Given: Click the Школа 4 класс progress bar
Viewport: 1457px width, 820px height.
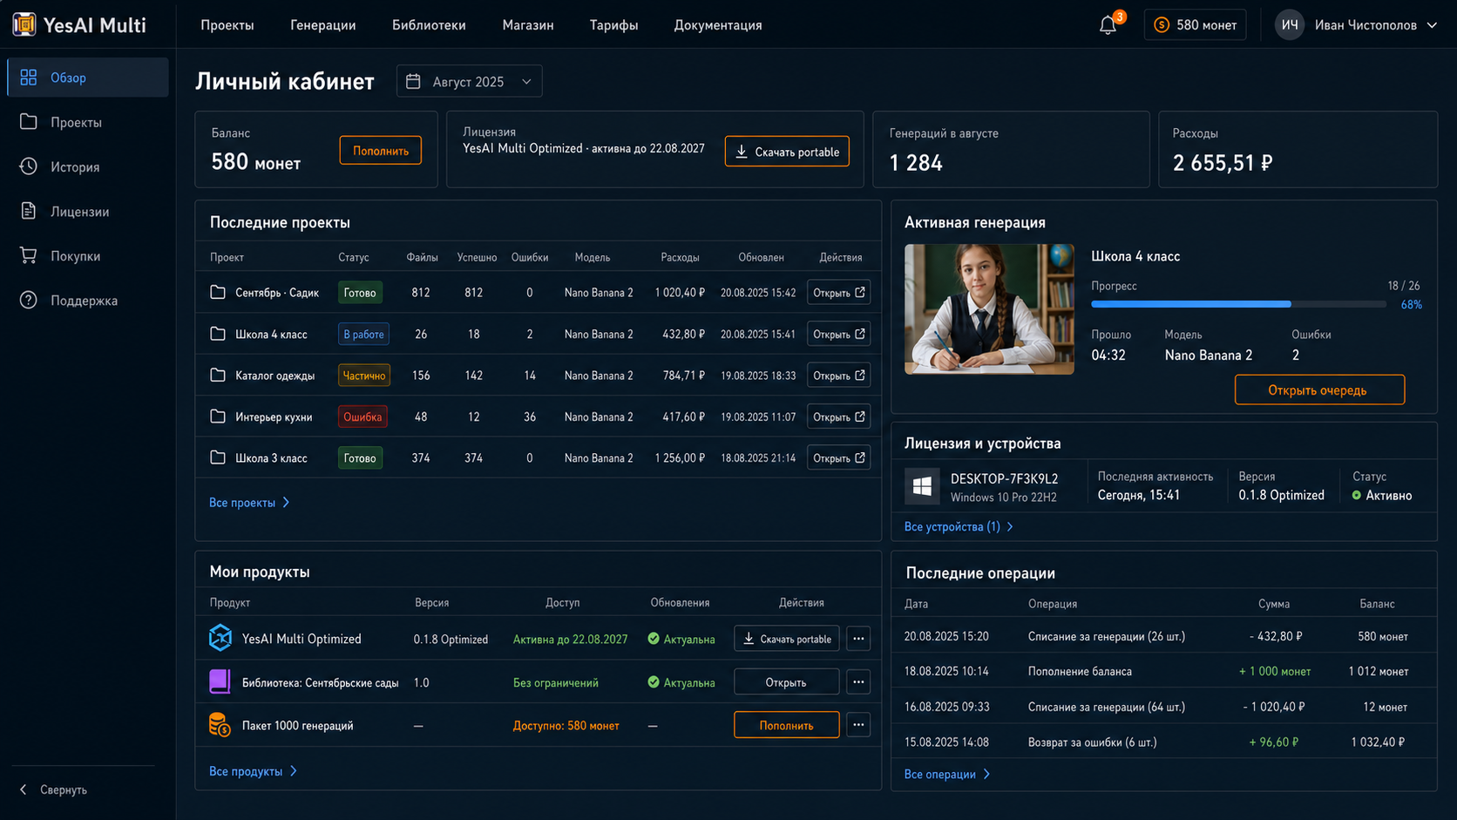Looking at the screenshot, I should point(1238,304).
